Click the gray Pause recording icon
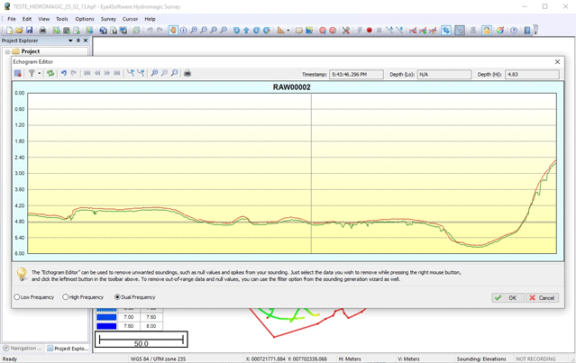 point(379,31)
